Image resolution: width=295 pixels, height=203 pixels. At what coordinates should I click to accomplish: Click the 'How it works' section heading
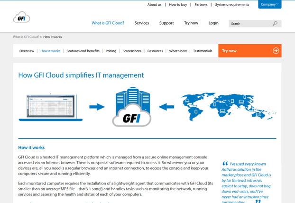[x=31, y=148]
